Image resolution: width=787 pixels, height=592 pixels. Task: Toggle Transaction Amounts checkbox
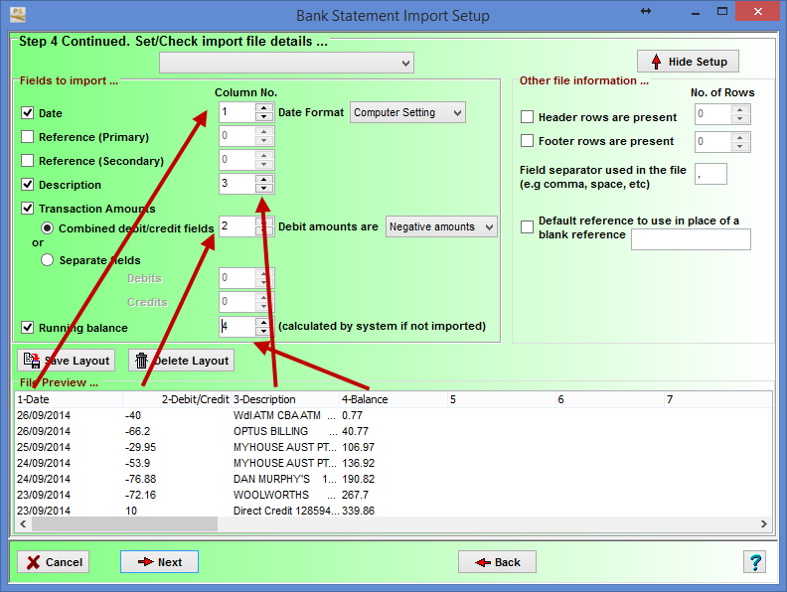click(x=28, y=209)
